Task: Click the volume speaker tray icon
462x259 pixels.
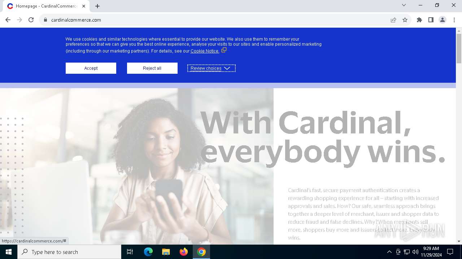Action: [415, 252]
